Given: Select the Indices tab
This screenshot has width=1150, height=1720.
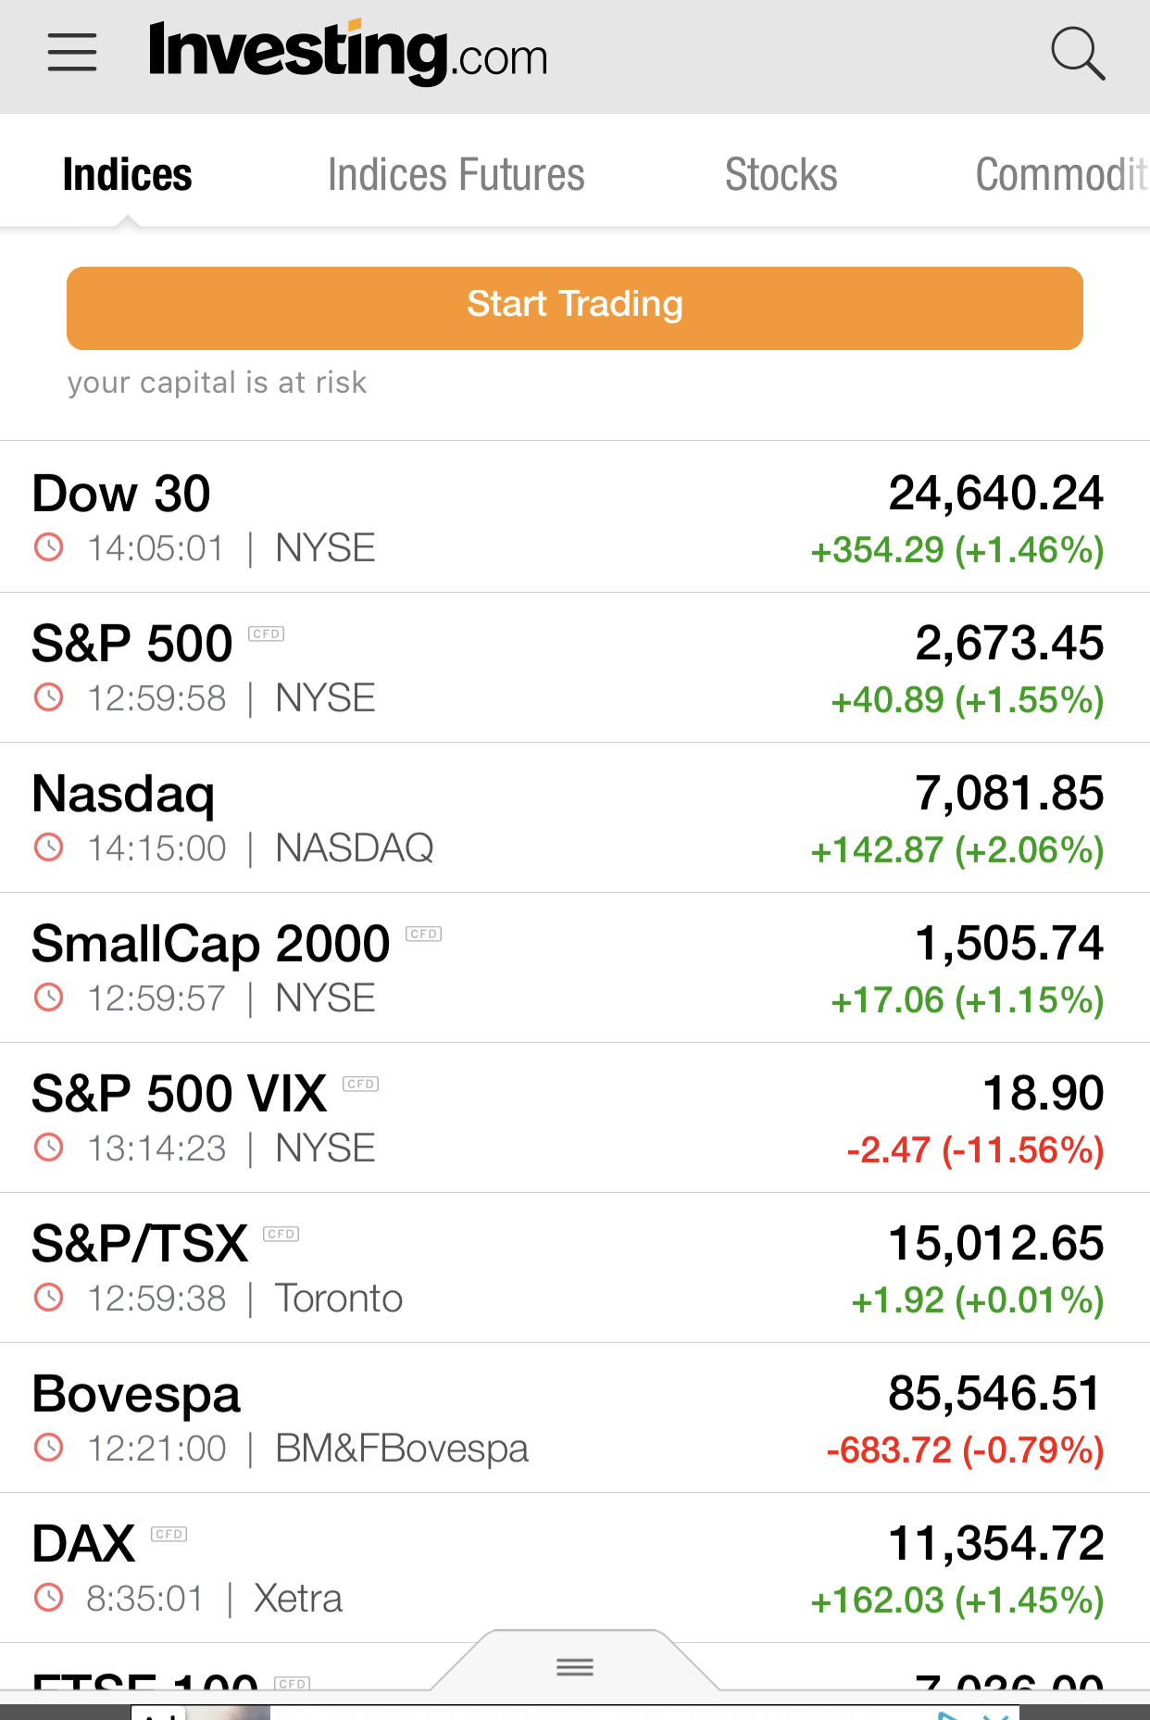Looking at the screenshot, I should tap(128, 175).
